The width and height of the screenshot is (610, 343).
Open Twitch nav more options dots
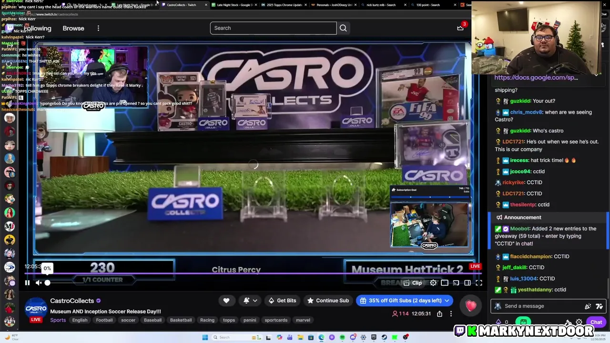point(98,28)
